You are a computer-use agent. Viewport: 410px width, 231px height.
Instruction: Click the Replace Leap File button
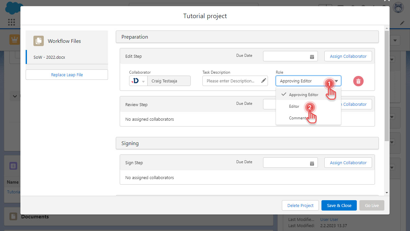(66, 74)
